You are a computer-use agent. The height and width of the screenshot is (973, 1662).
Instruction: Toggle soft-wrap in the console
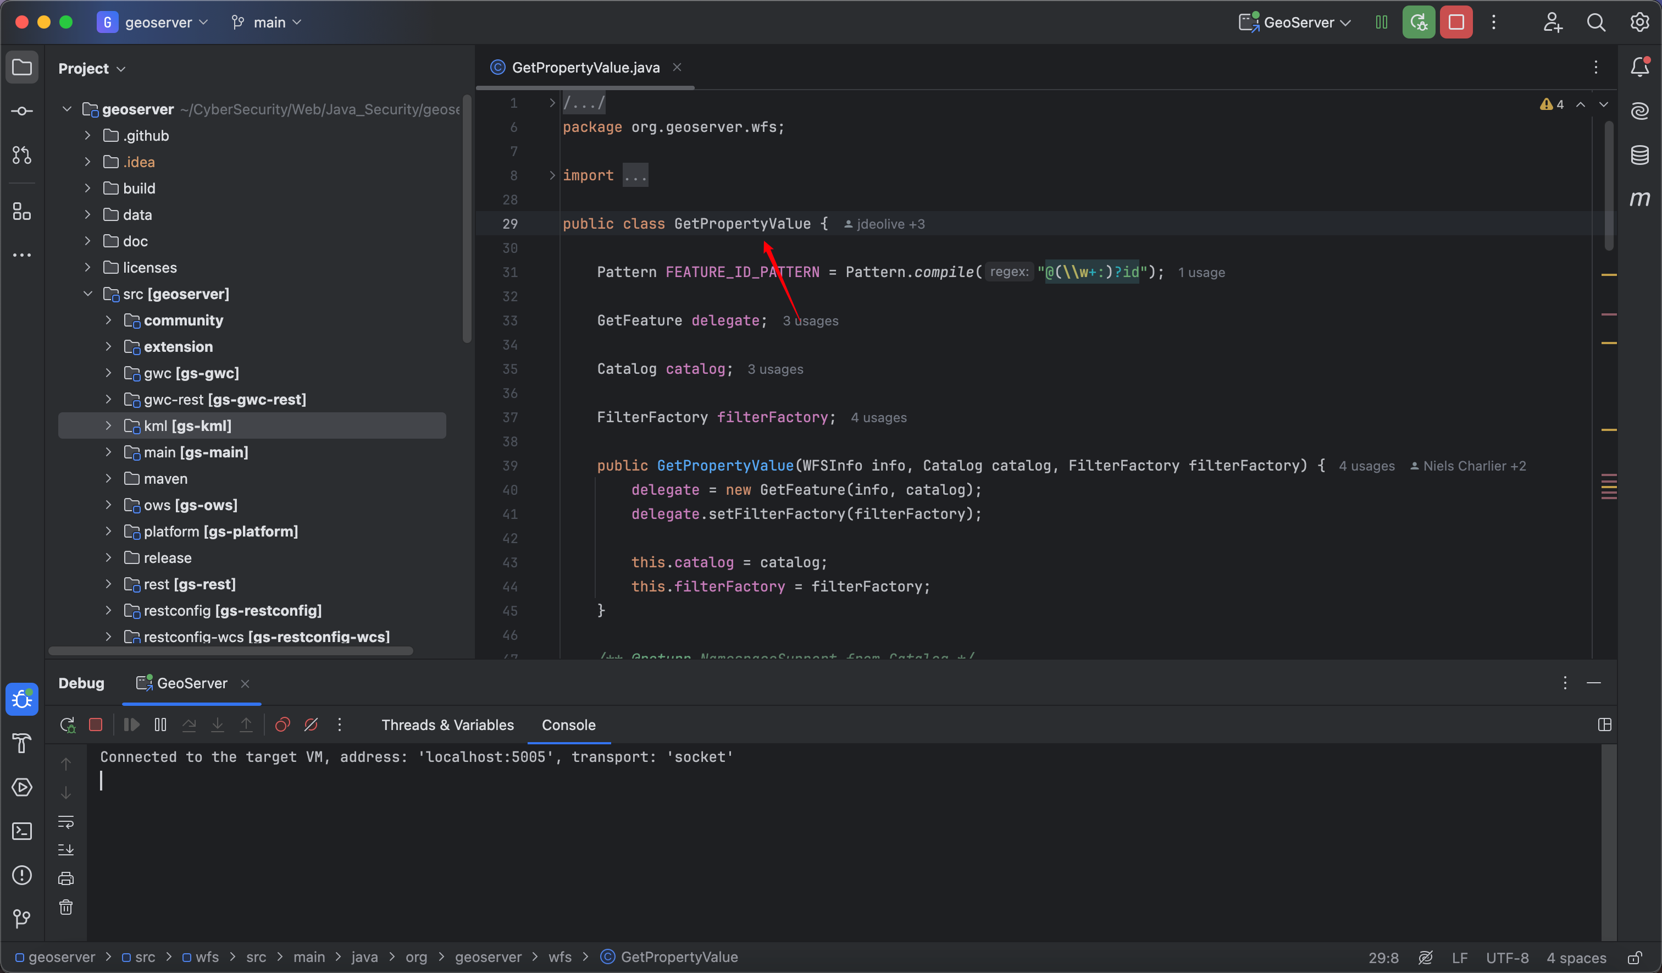(66, 822)
